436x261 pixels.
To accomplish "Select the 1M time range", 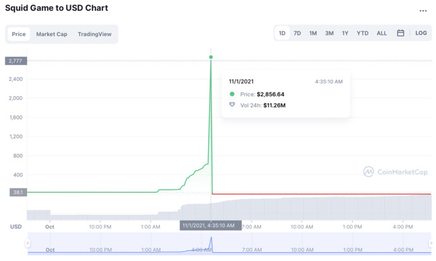I will 313,33.
